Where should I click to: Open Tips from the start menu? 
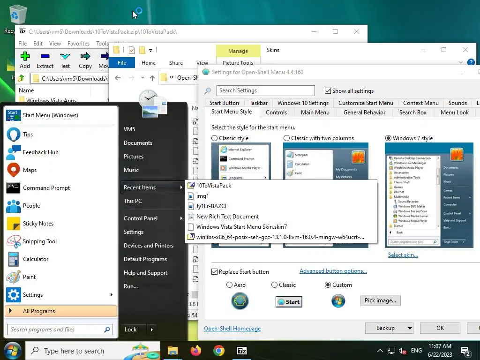(60, 135)
